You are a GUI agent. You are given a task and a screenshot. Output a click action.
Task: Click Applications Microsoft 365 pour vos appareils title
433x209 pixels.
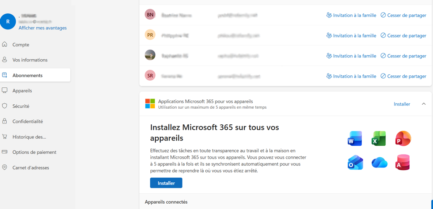tap(205, 101)
